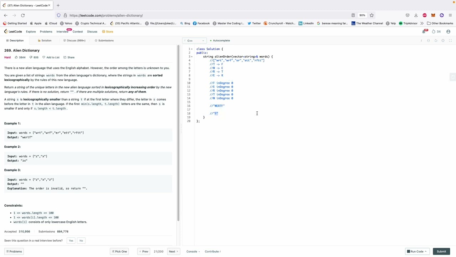Open the LeetCode profile avatar icon

click(448, 31)
